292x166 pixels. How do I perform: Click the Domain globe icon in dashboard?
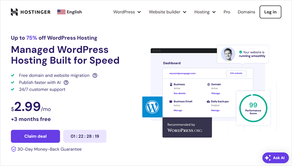209,85
